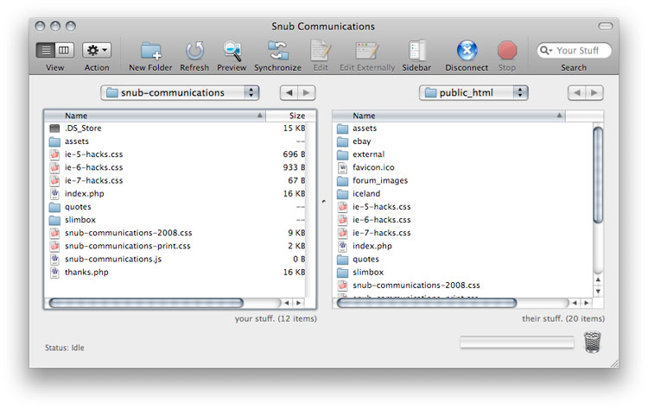Select snub-communications-print.css in local pane

click(128, 247)
